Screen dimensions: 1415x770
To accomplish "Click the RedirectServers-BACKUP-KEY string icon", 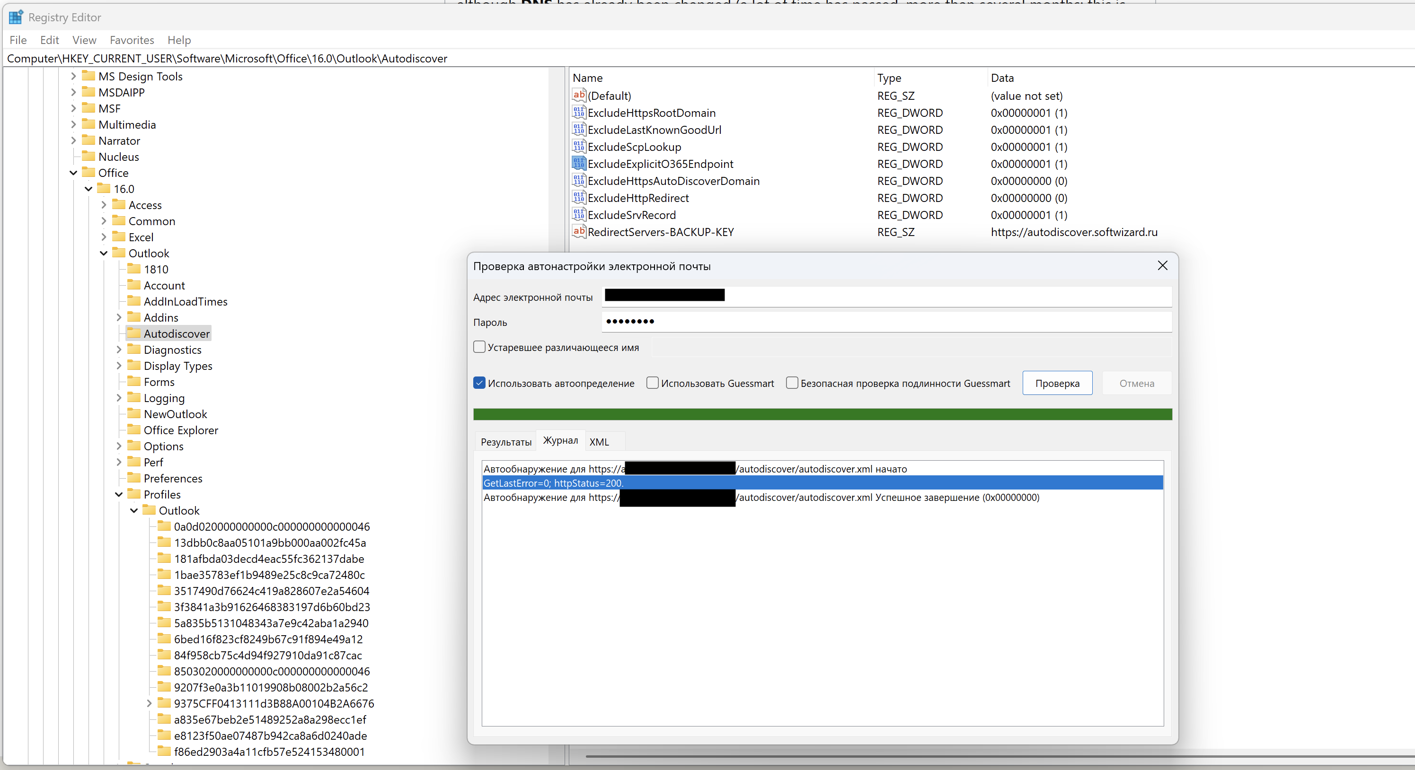I will point(578,232).
